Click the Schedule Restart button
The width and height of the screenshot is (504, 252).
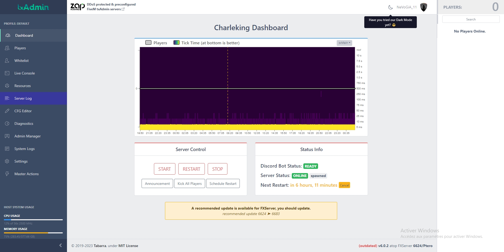(x=223, y=184)
